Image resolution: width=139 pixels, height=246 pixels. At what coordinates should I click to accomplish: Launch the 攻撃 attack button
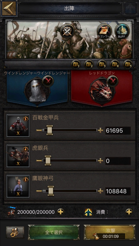pyautogui.click(x=109, y=232)
